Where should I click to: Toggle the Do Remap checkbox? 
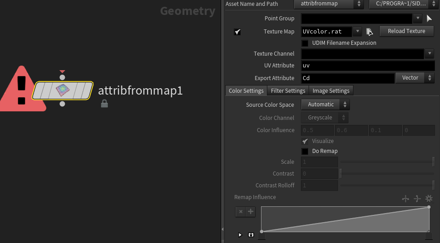point(305,151)
